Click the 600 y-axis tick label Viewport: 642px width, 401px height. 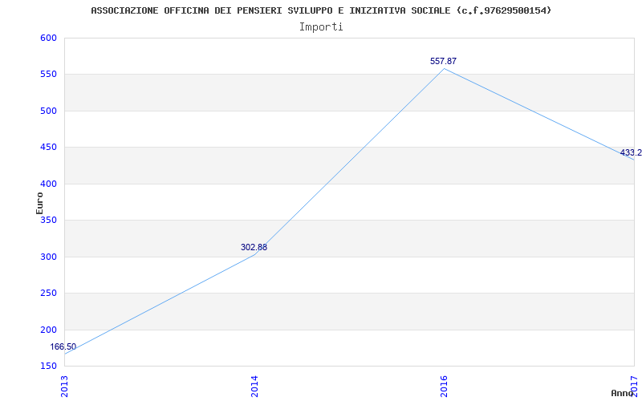click(x=48, y=38)
